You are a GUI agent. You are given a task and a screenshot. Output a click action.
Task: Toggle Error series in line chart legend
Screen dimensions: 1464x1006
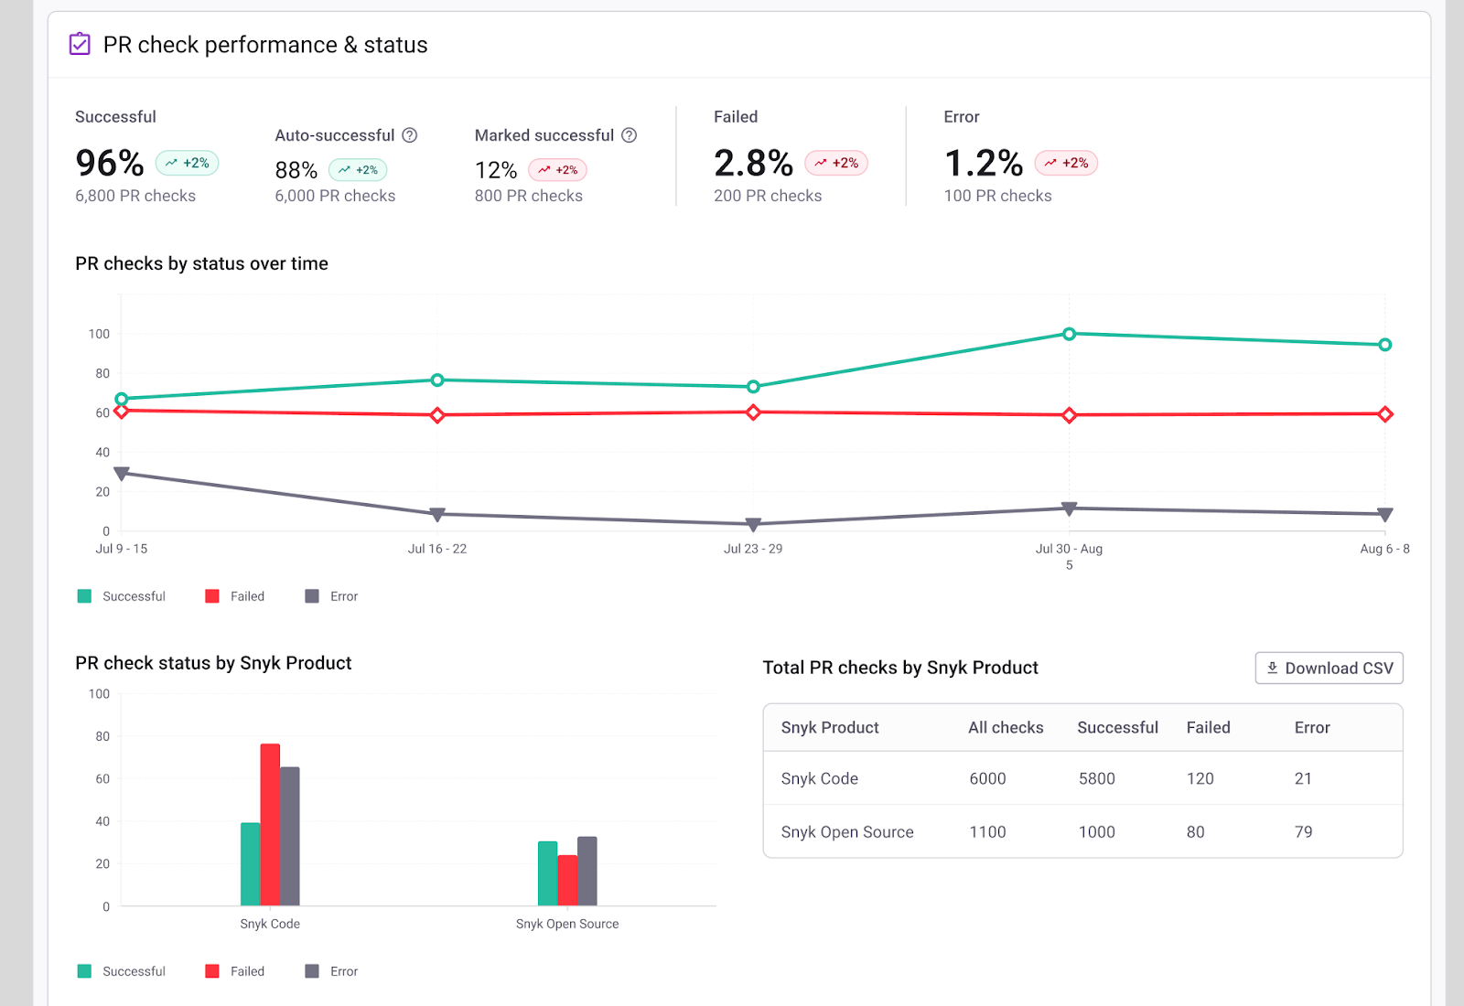[x=331, y=596]
